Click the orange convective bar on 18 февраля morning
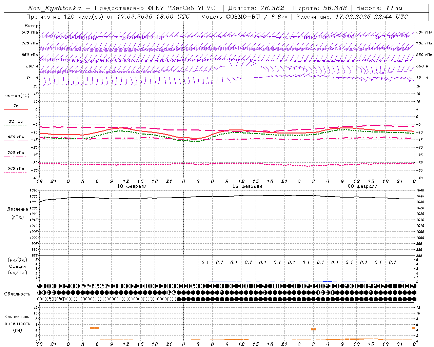 (x=95, y=328)
